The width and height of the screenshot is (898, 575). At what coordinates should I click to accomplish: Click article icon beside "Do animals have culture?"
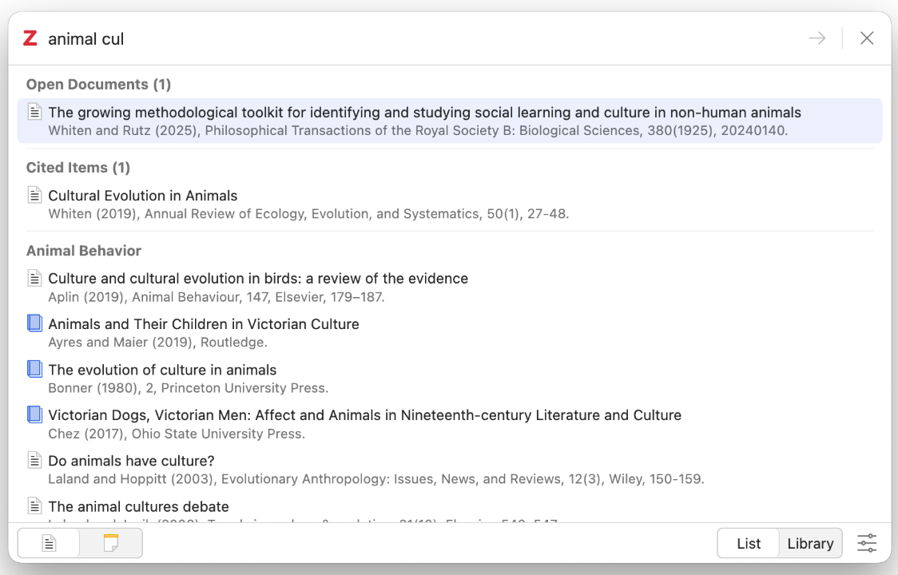point(34,460)
